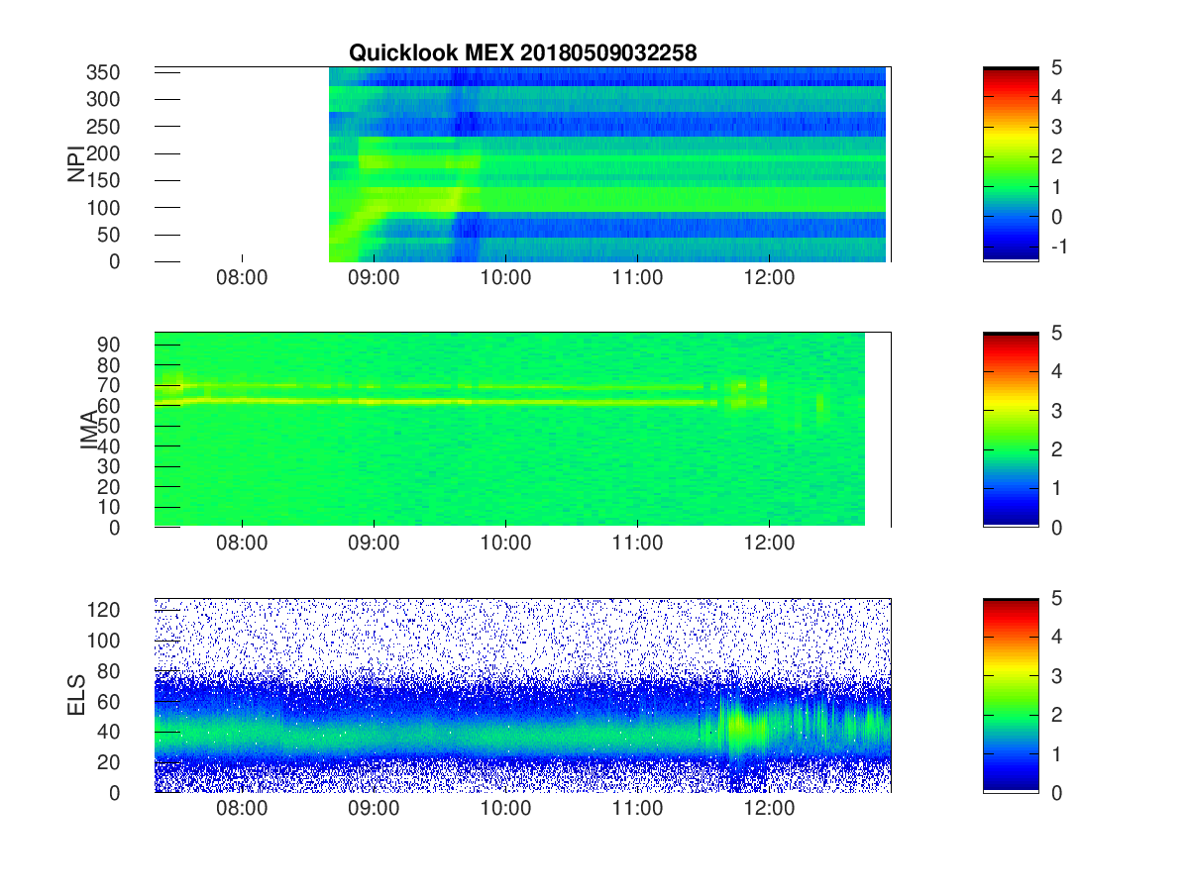The width and height of the screenshot is (1189, 891).
Task: Click the 5 label on IMA color bar
Action: click(1056, 333)
